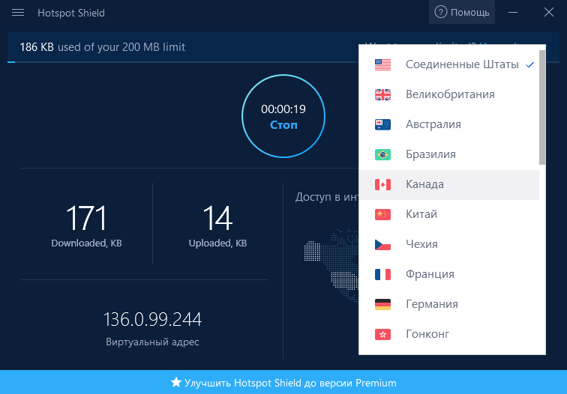Click the United States flag icon
This screenshot has height=394, width=567.
pyautogui.click(x=382, y=64)
